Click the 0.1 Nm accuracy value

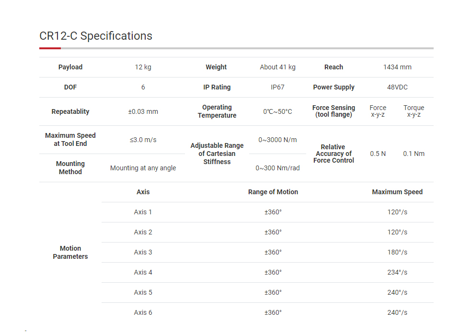pyautogui.click(x=414, y=154)
